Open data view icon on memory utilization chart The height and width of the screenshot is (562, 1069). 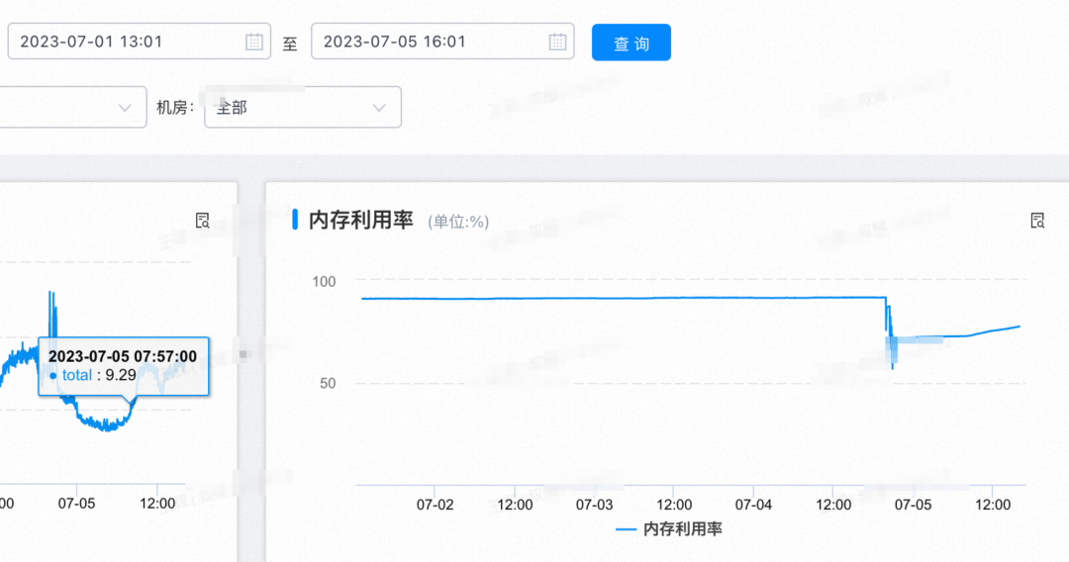[1037, 221]
